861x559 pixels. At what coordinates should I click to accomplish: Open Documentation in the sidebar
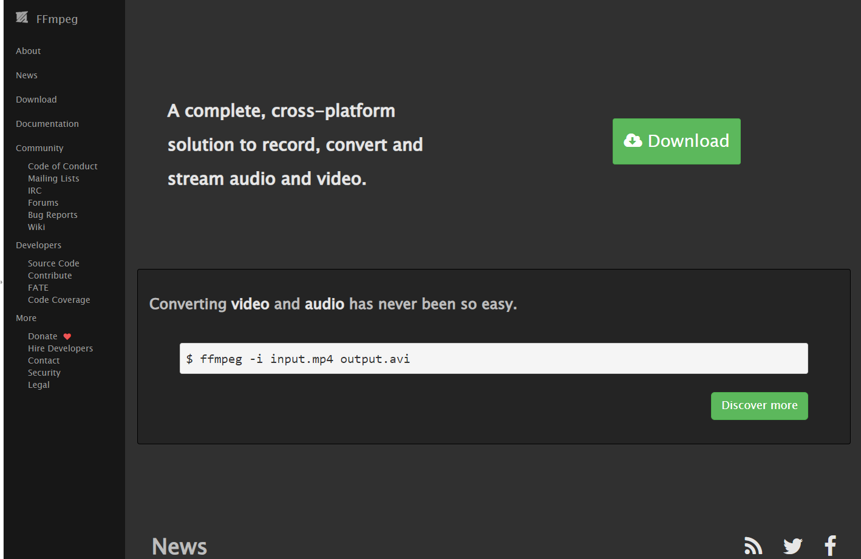[x=47, y=124]
